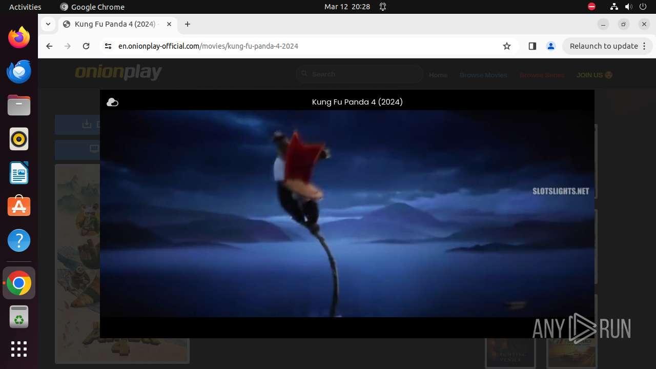Open Home nav link
Image resolution: width=656 pixels, height=369 pixels.
point(438,75)
